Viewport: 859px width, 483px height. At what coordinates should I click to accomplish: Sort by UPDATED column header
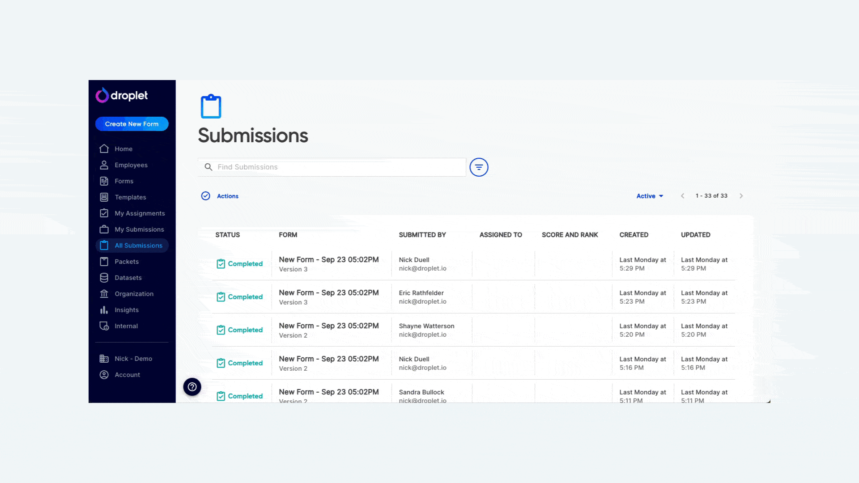click(x=696, y=235)
